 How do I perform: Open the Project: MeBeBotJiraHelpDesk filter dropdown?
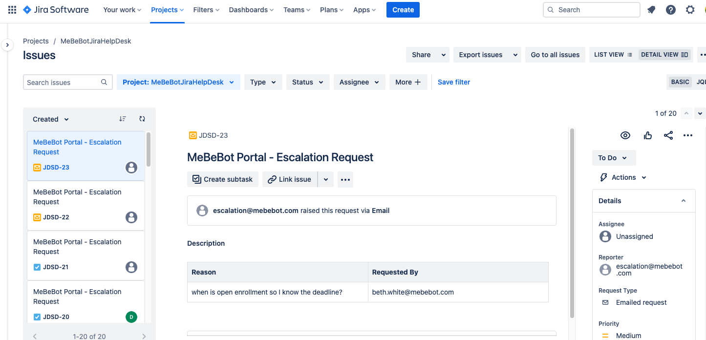click(178, 82)
